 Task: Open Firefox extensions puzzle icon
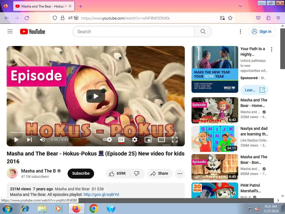pyautogui.click(x=268, y=18)
